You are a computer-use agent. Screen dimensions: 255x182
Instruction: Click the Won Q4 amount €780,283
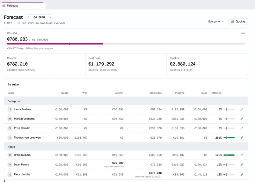point(17,39)
